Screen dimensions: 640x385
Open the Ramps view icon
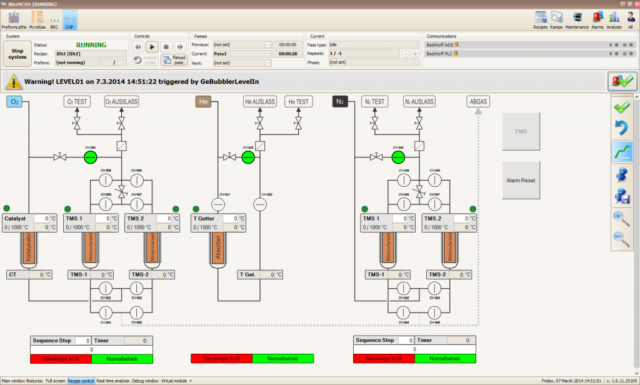tap(556, 17)
